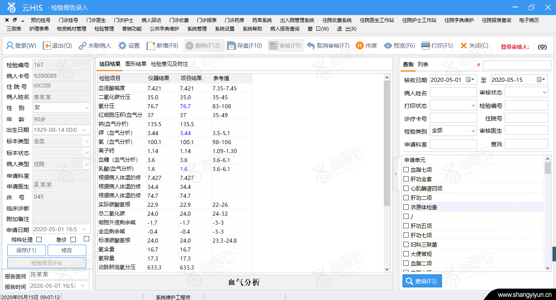
Task: Tick the 肝功二项 checkbox
Action: pos(406,198)
